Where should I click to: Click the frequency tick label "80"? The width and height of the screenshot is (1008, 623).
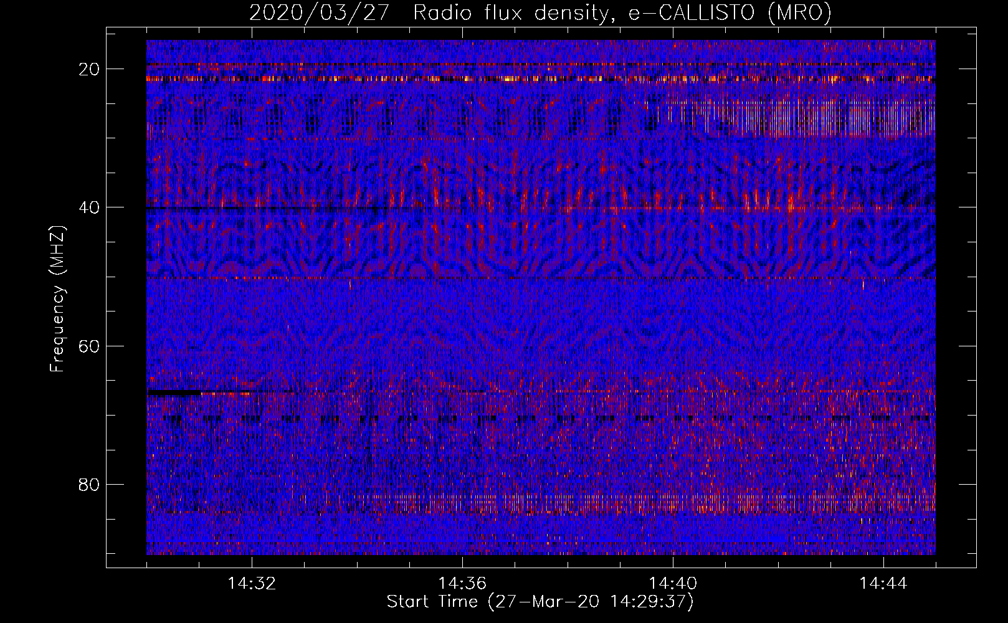tap(90, 484)
